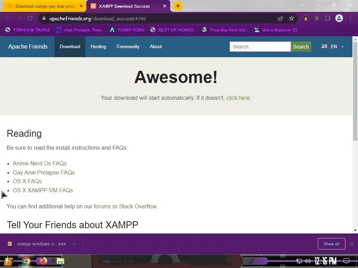Open the Start menu icon on taskbar

point(8,261)
